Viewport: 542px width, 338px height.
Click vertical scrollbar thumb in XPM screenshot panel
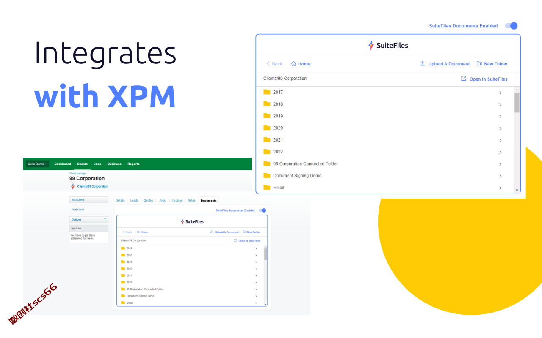coord(265,254)
